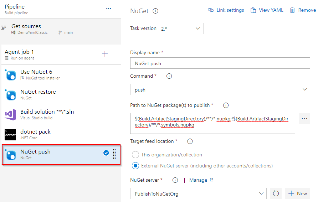Image resolution: width=318 pixels, height=202 pixels.
Task: Click the main branch label
Action: coord(68,32)
